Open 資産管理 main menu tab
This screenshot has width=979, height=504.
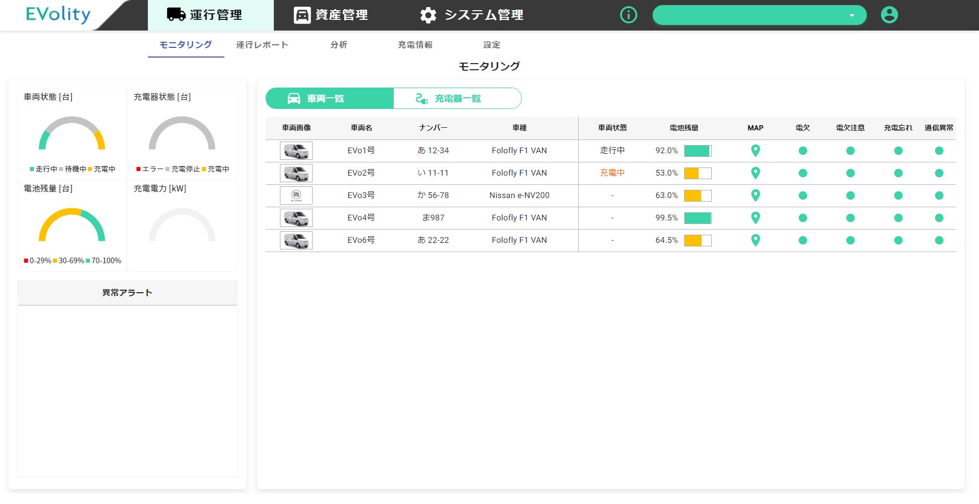331,15
